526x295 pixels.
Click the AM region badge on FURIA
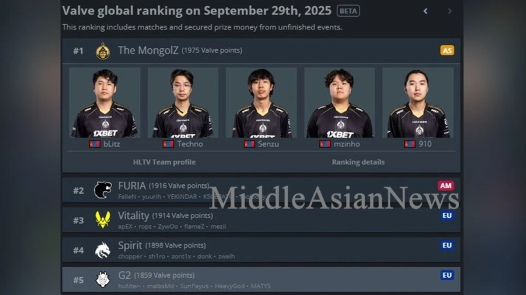pyautogui.click(x=446, y=186)
